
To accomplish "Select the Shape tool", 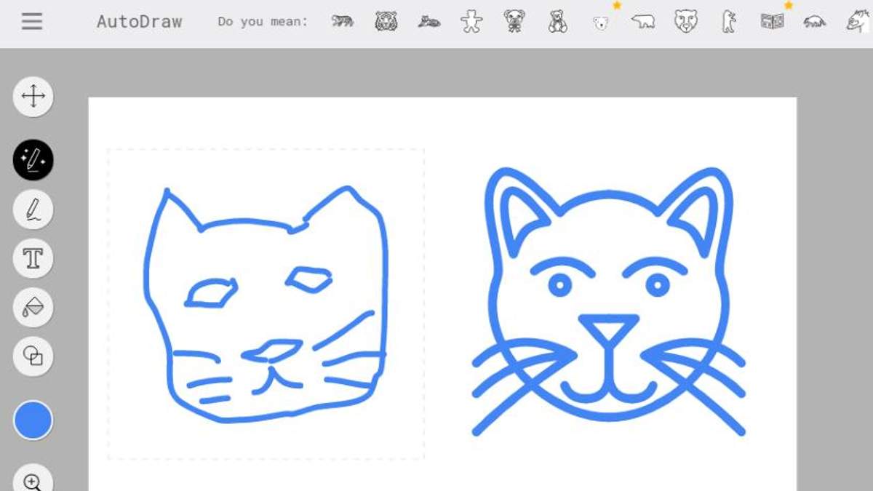I will click(x=33, y=356).
